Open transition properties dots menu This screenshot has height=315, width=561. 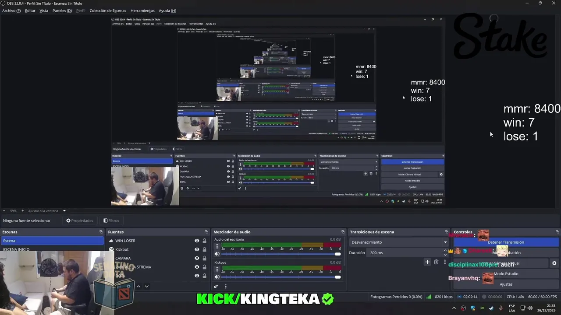tap(445, 262)
